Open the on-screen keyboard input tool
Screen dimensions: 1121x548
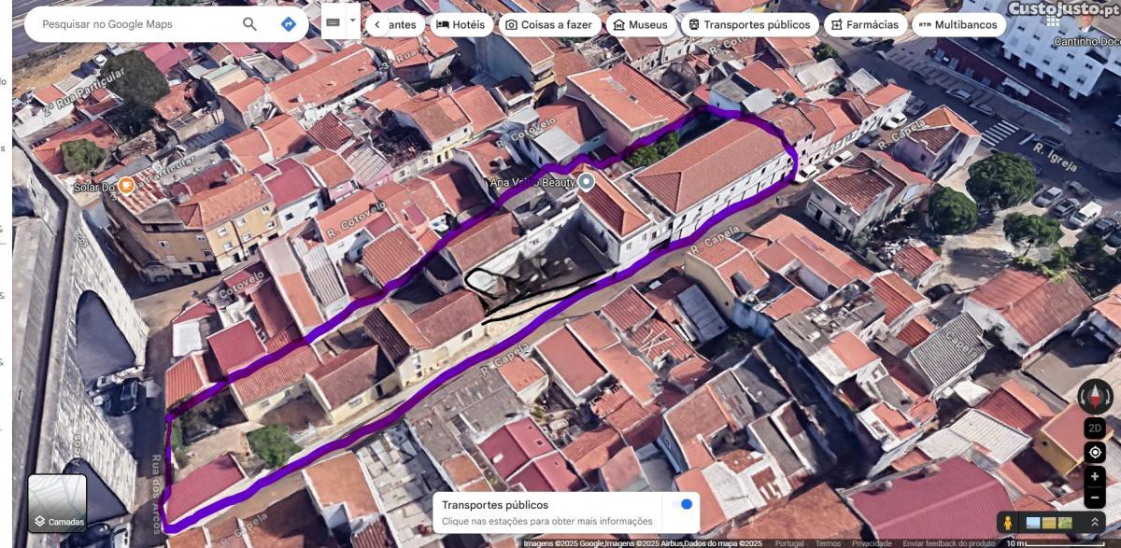coord(333,21)
